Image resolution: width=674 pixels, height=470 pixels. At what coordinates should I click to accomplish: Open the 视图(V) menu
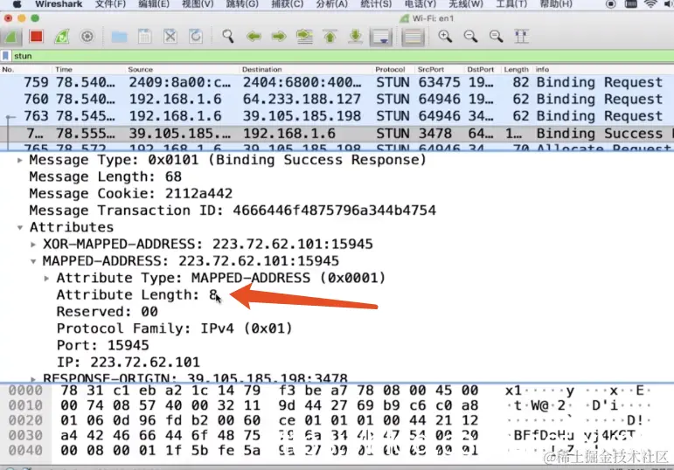point(198,4)
